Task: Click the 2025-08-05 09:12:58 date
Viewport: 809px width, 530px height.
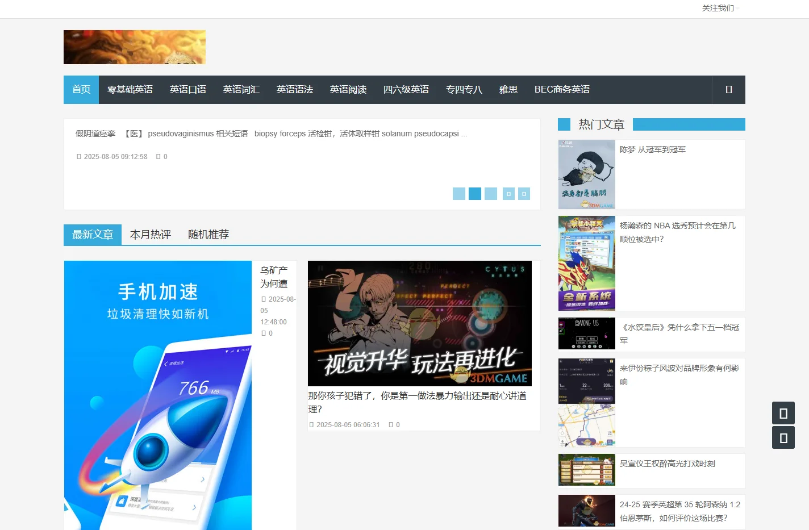Action: pyautogui.click(x=115, y=157)
